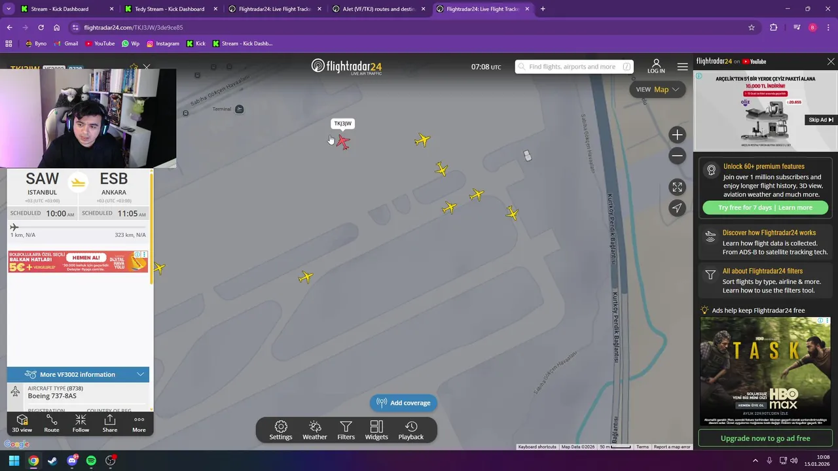838x471 pixels.
Task: Zoom in on the map
Action: coord(678,135)
